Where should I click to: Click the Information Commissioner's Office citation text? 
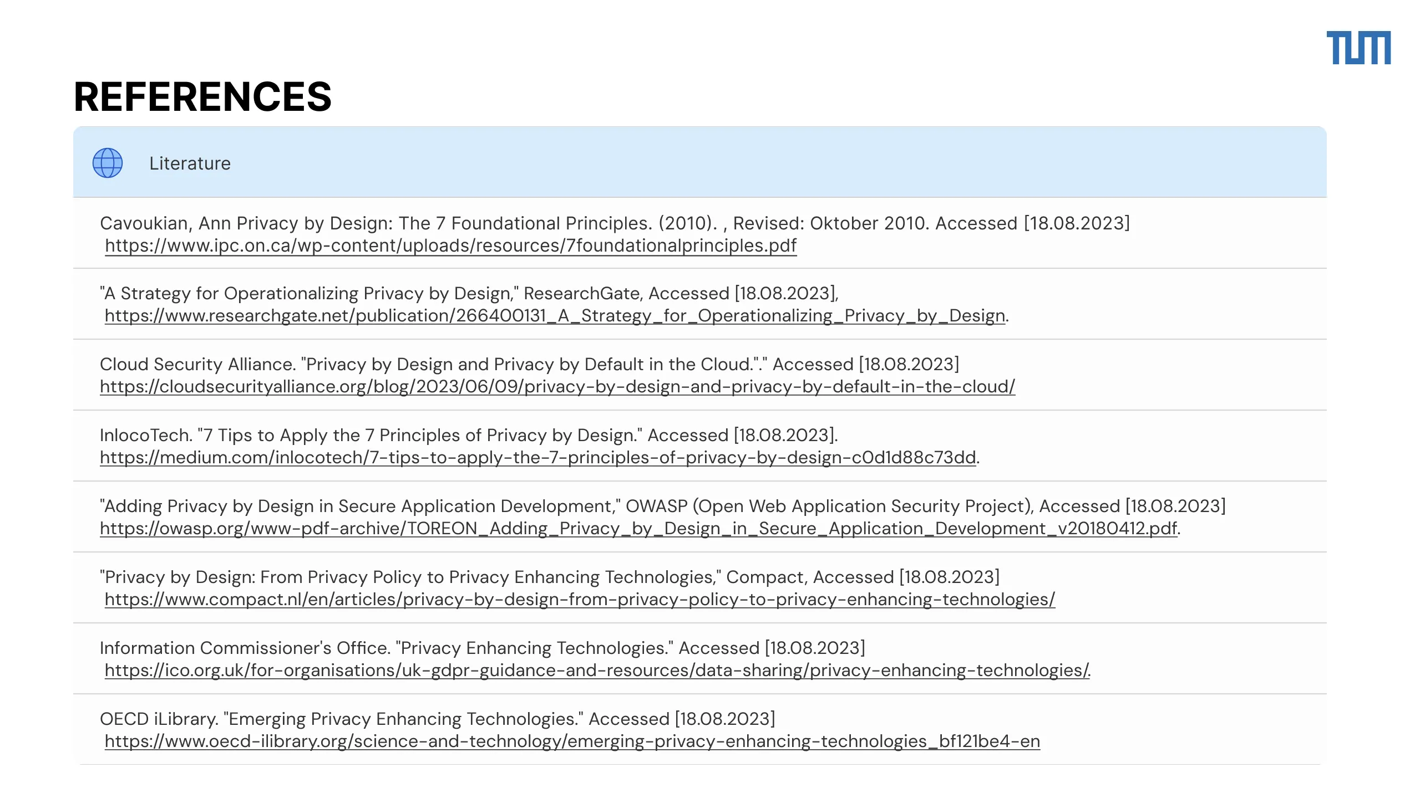tap(483, 648)
